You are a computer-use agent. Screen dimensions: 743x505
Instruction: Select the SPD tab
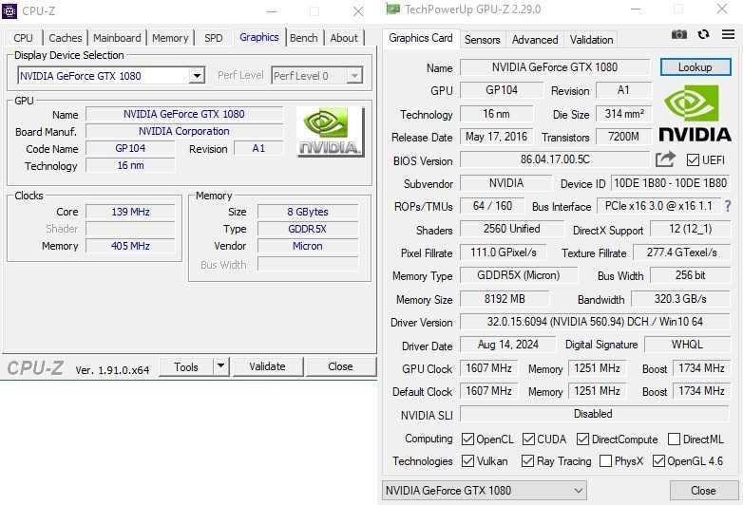[x=214, y=38]
